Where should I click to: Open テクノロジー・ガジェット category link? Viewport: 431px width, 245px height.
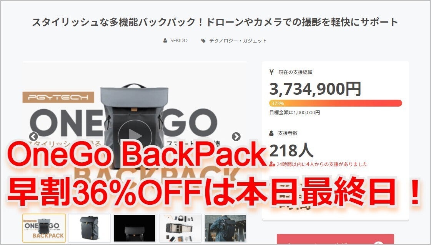click(x=238, y=41)
